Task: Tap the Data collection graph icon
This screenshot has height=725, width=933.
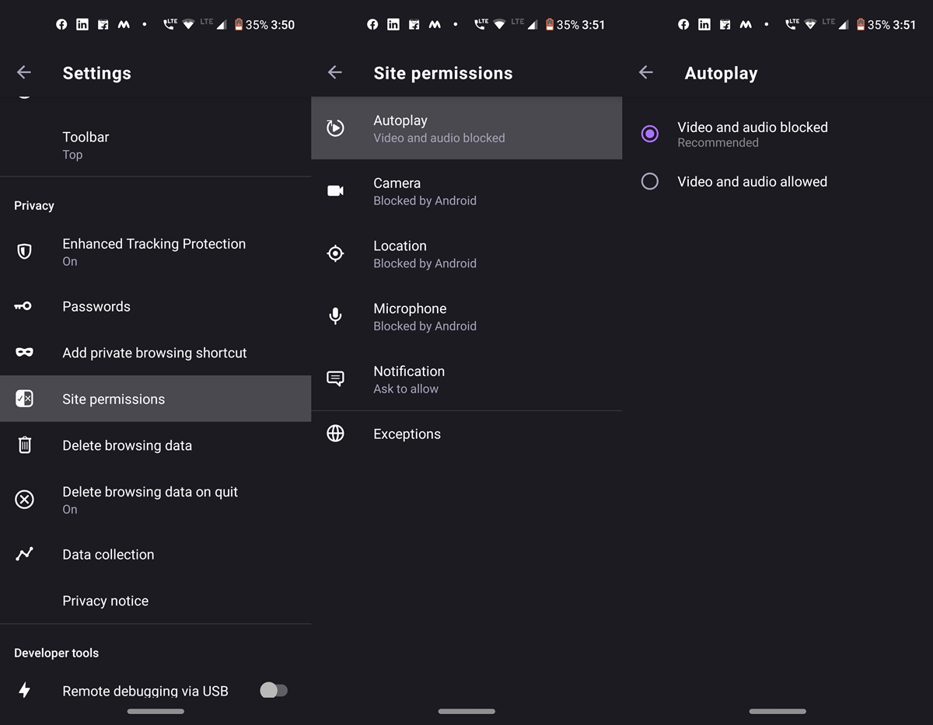Action: click(x=24, y=554)
